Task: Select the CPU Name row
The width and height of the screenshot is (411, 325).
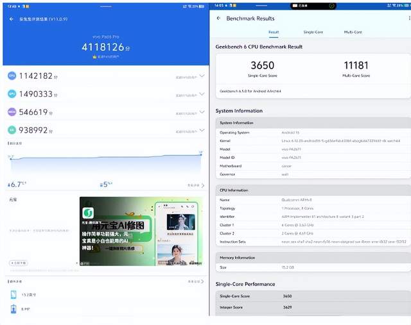Action: [313, 200]
